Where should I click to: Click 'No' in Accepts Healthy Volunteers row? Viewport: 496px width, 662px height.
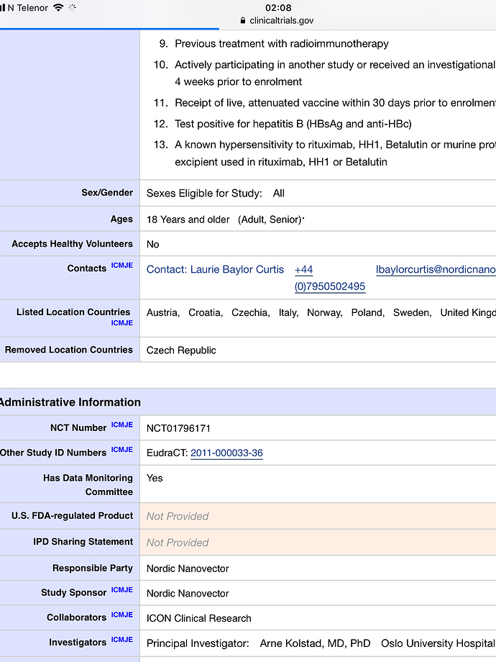coord(152,245)
